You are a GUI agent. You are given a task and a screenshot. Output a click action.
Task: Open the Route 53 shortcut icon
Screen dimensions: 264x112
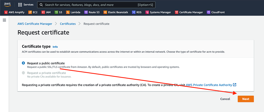coord(86,12)
